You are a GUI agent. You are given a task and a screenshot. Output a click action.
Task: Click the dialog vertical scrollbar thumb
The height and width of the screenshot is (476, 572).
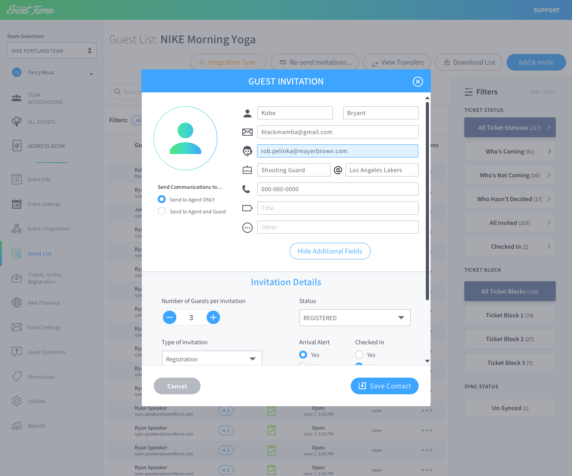click(427, 201)
